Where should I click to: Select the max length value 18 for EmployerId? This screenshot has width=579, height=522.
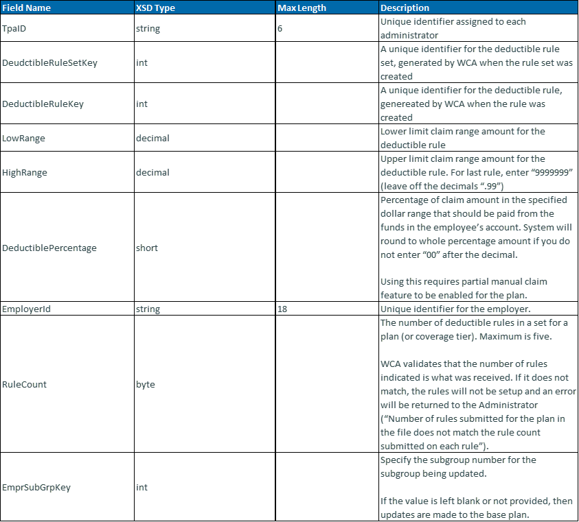coord(282,309)
